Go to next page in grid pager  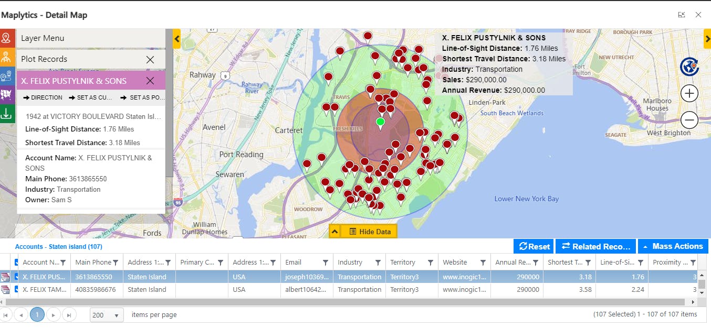[53, 315]
